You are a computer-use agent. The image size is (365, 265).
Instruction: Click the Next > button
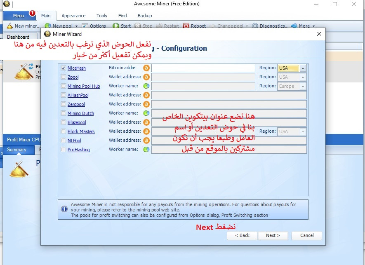pyautogui.click(x=273, y=235)
